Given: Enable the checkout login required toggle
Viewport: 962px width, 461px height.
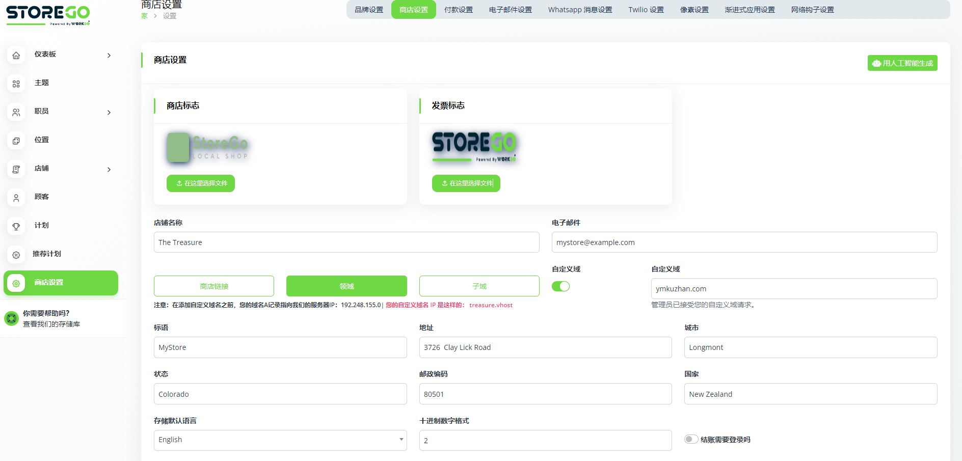Looking at the screenshot, I should pyautogui.click(x=691, y=439).
